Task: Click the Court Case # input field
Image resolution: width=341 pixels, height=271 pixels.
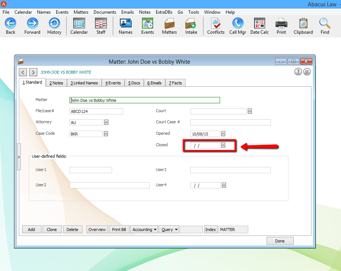Action: click(230, 122)
